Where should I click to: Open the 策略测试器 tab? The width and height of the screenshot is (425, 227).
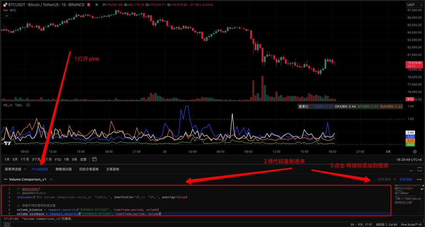click(x=63, y=169)
